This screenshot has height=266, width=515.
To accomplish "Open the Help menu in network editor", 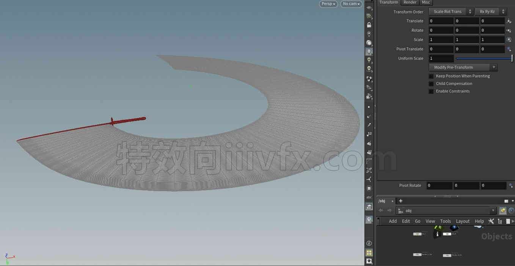I will (479, 221).
